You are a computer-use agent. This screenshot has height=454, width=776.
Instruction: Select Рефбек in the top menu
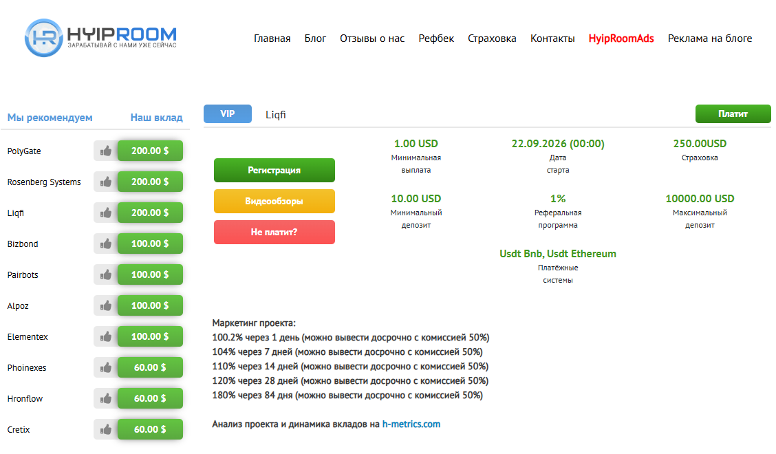[x=436, y=39]
